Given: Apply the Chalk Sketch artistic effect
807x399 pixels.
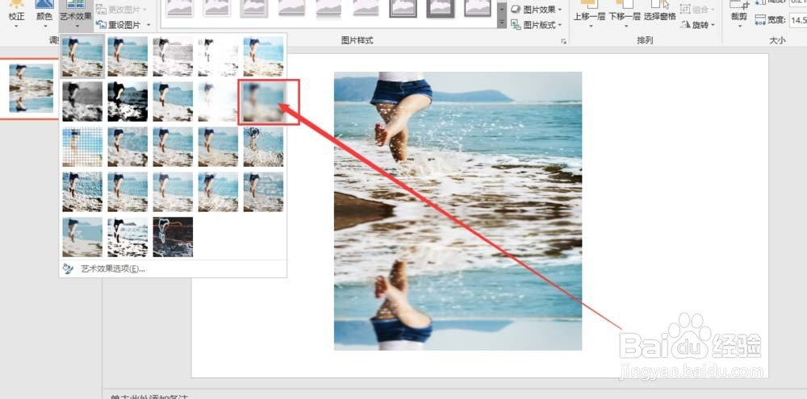Looking at the screenshot, I should 82,102.
